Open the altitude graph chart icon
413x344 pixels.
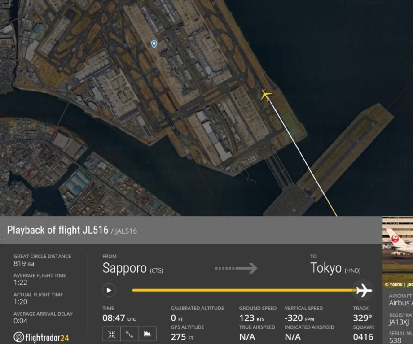pyautogui.click(x=147, y=334)
